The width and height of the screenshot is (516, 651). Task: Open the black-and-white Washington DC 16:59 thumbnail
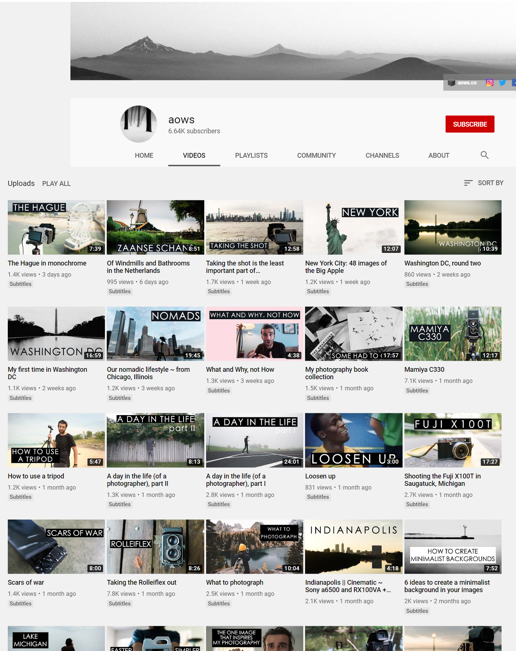56,334
